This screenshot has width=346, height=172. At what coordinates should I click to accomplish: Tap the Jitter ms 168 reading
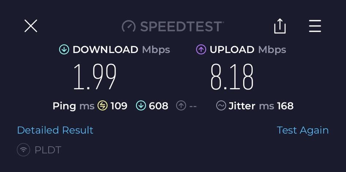261,106
